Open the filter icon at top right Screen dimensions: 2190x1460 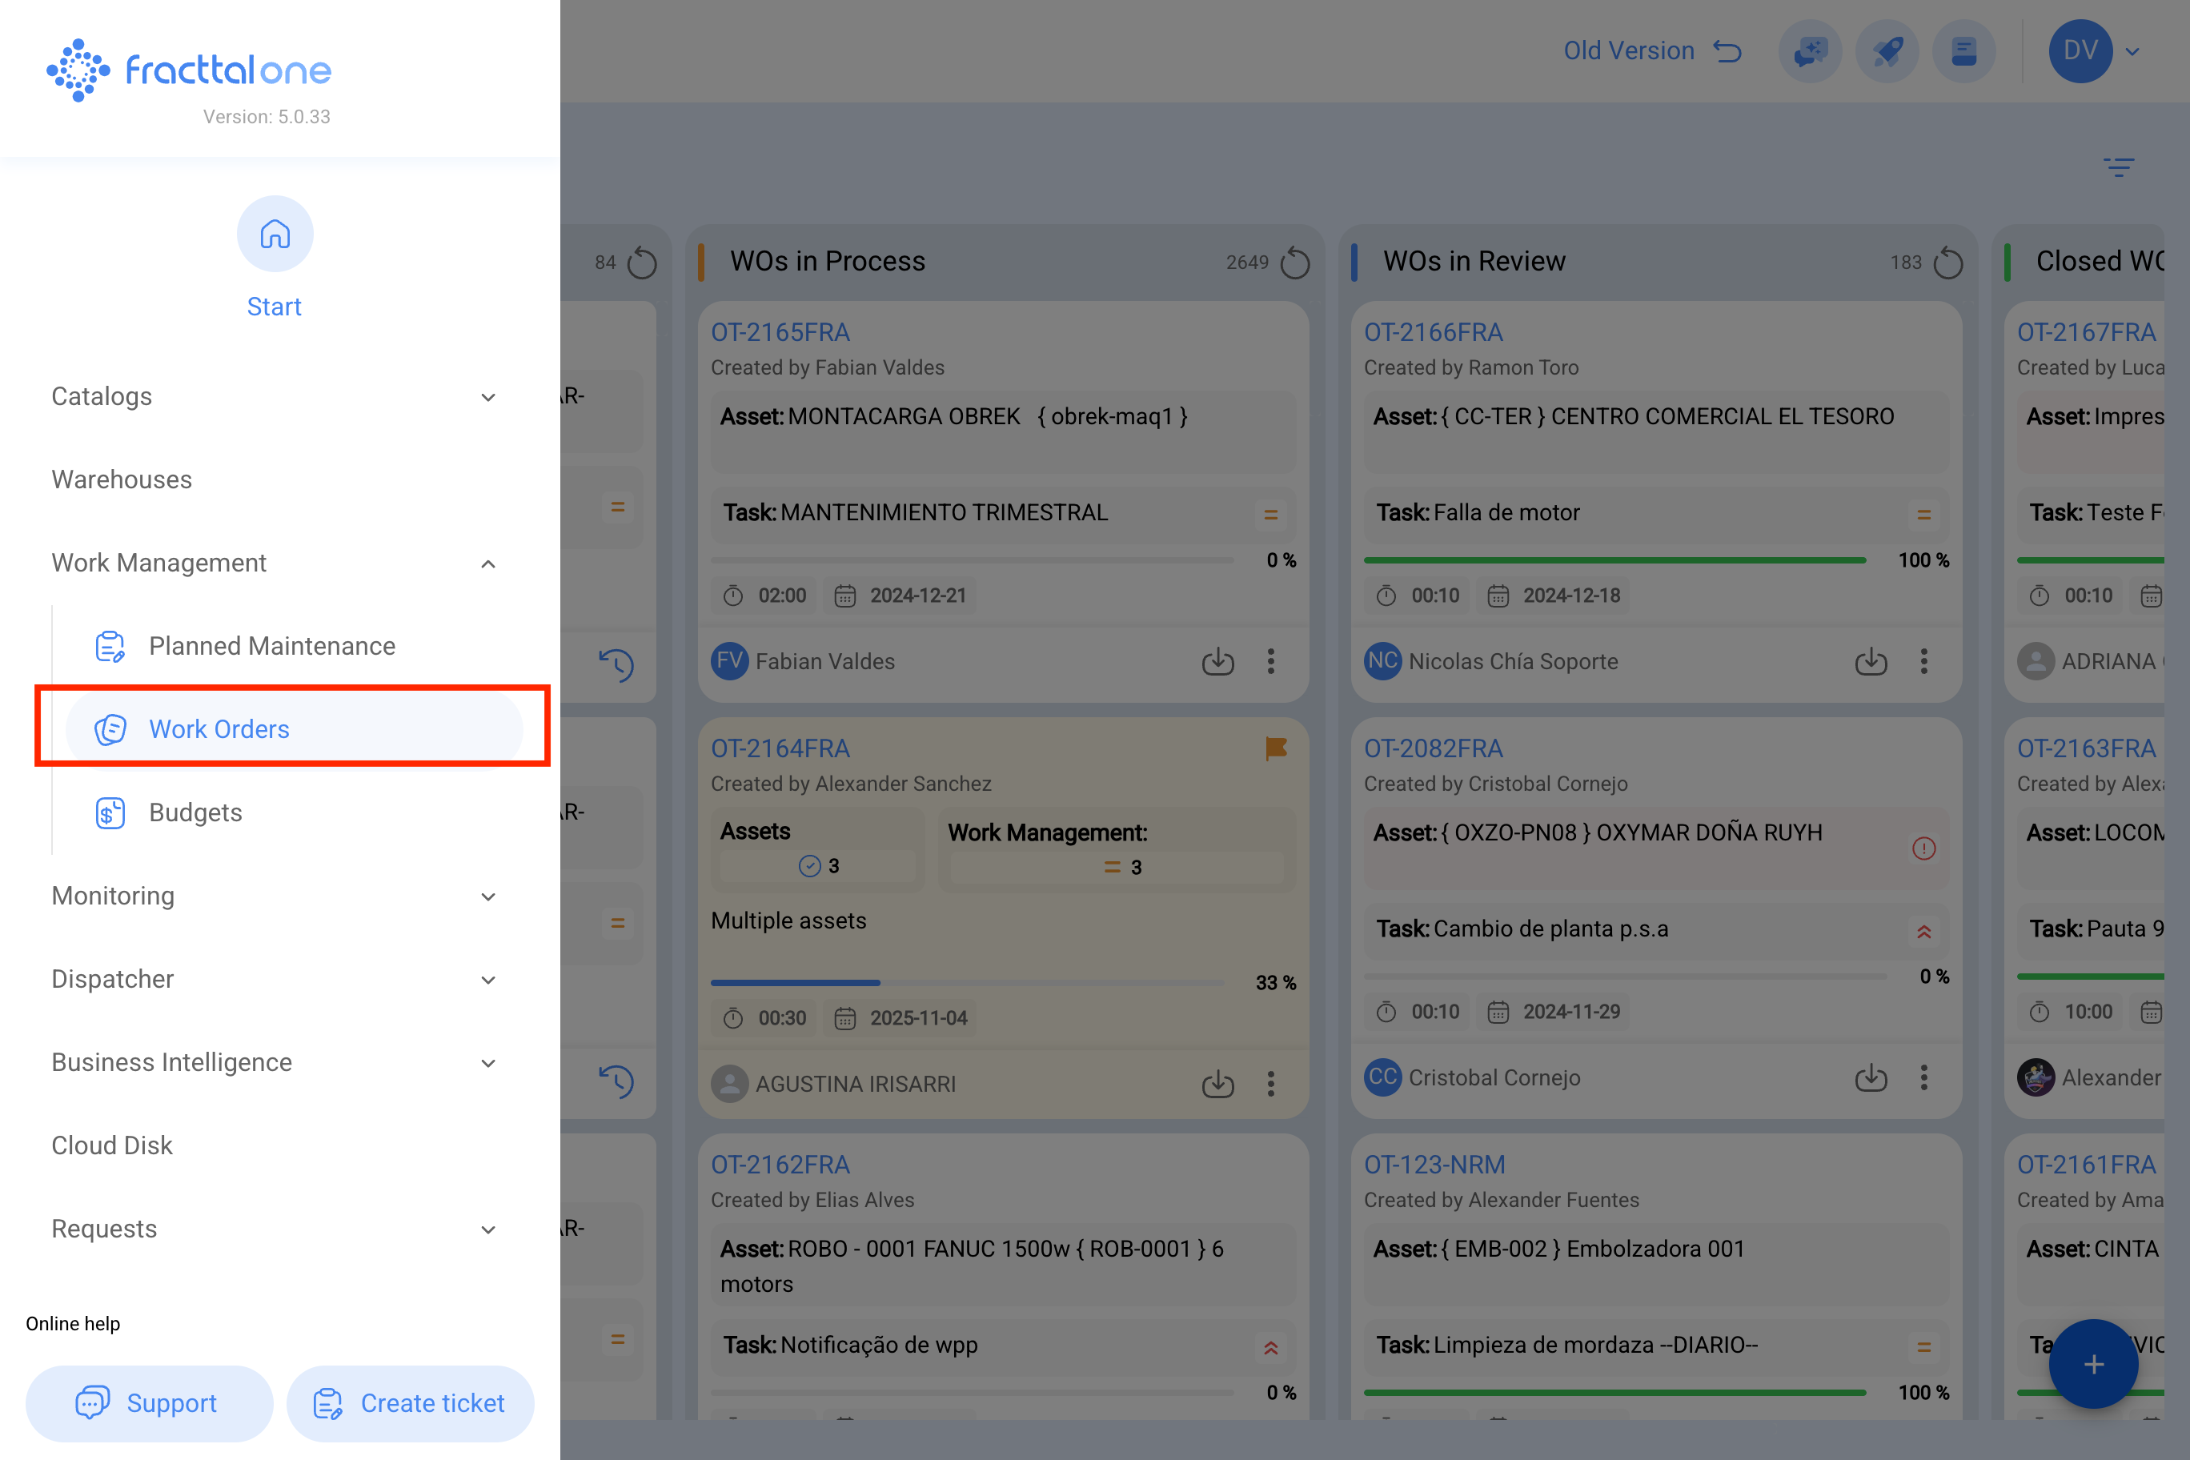[2118, 167]
